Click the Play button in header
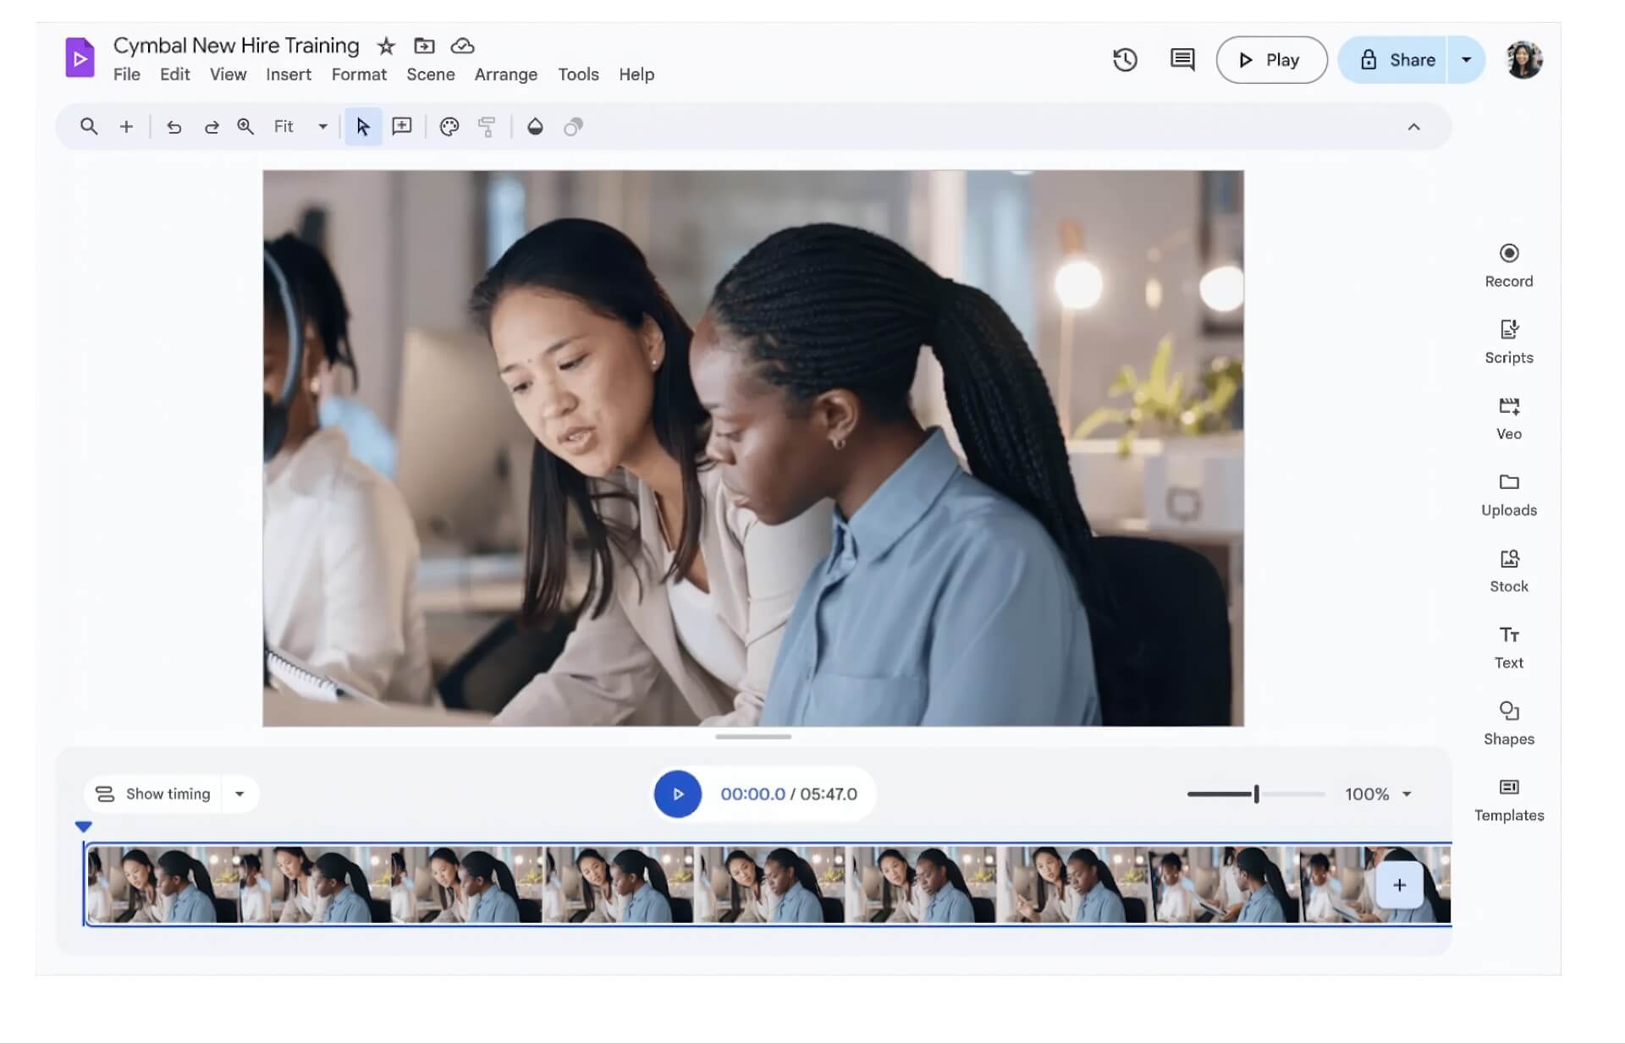The image size is (1625, 1044). pos(1270,60)
